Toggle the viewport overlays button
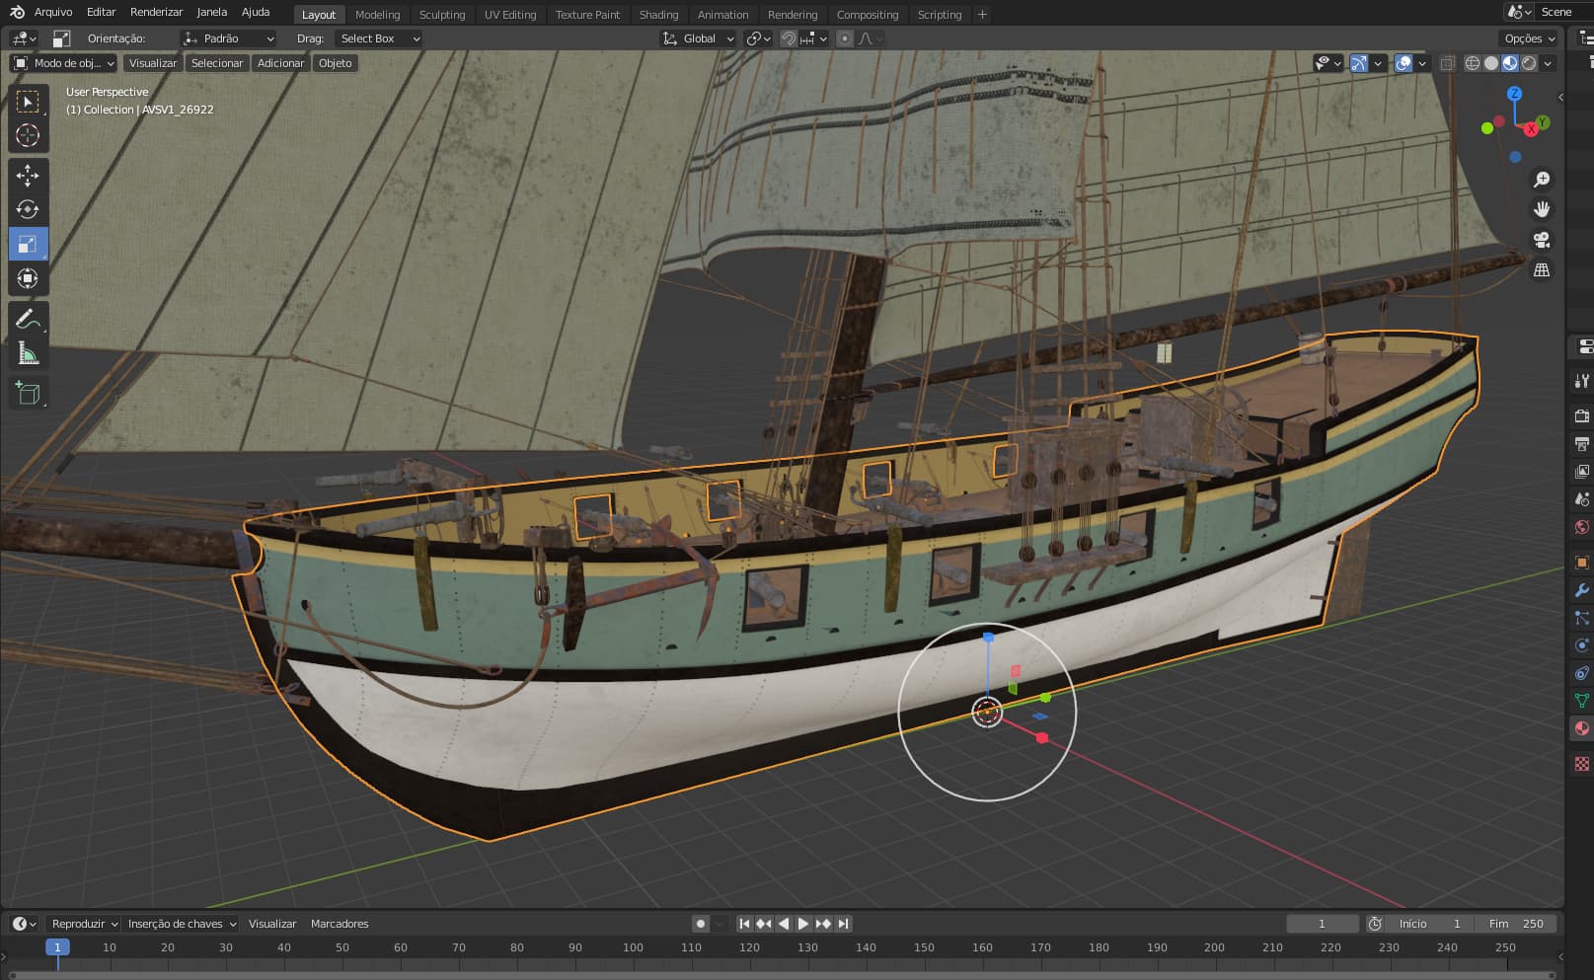The image size is (1594, 980). point(1403,63)
